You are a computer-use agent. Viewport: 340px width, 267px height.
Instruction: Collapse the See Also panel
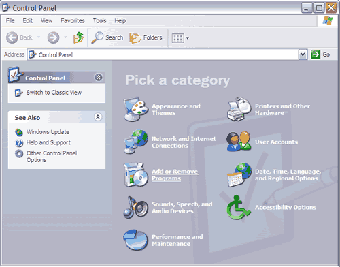(98, 117)
